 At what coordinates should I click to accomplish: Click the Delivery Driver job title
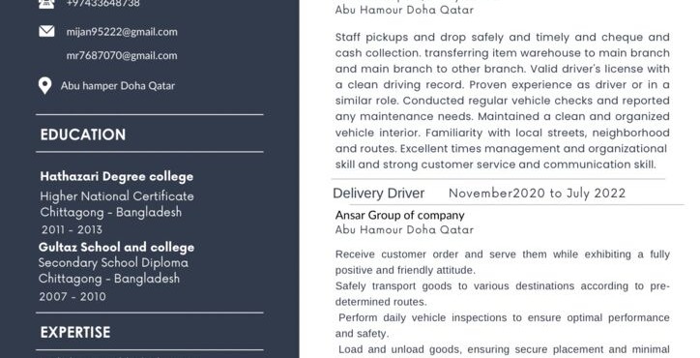tap(379, 194)
